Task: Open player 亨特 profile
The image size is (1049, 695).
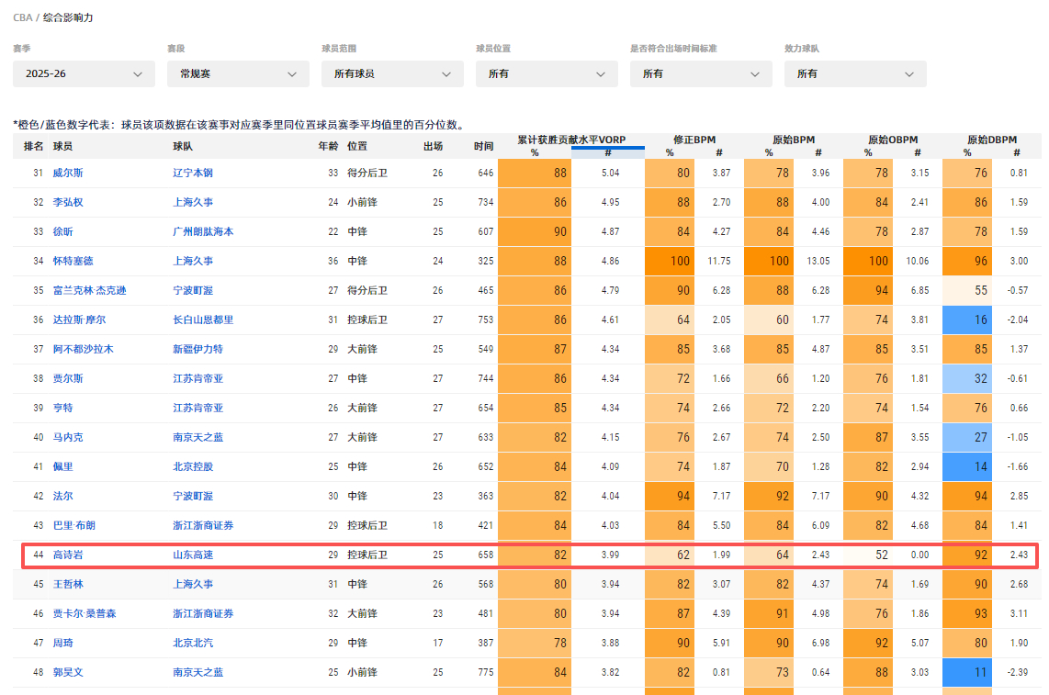Action: (x=62, y=408)
